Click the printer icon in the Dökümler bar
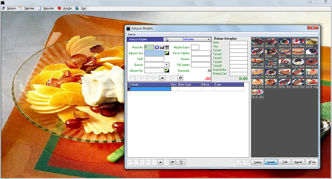Screen dimensions: 332x179 click(x=167, y=39)
